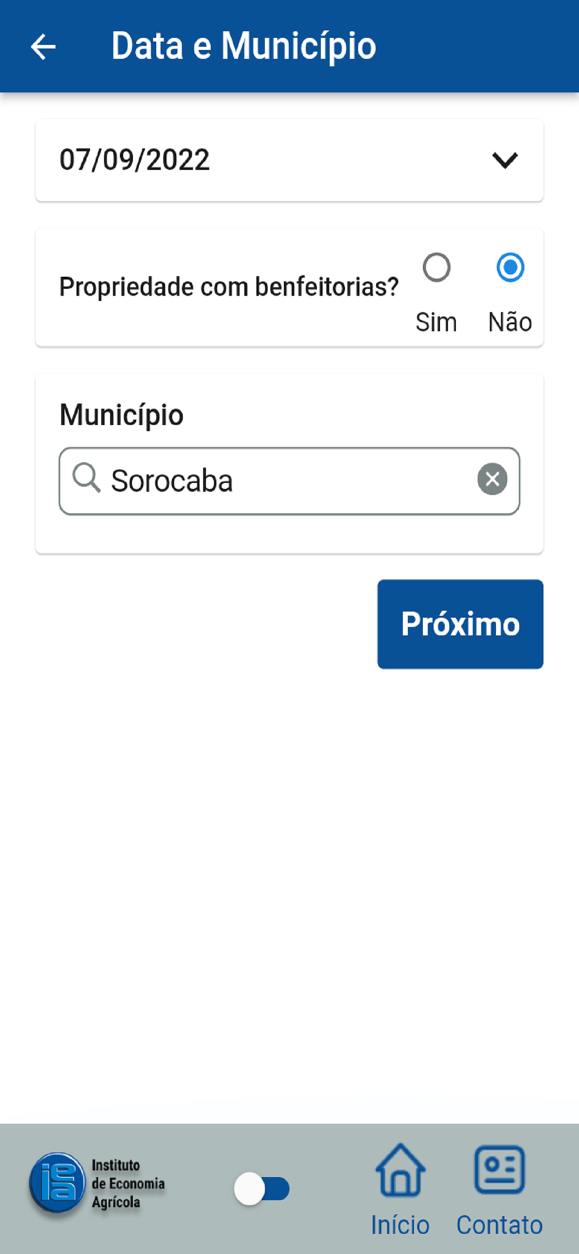Click the Sim label text

pos(437,322)
